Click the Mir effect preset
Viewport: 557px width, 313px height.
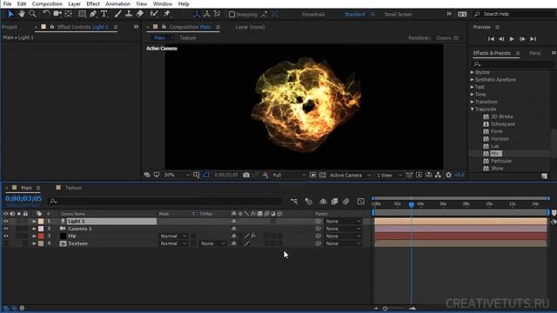(x=496, y=154)
